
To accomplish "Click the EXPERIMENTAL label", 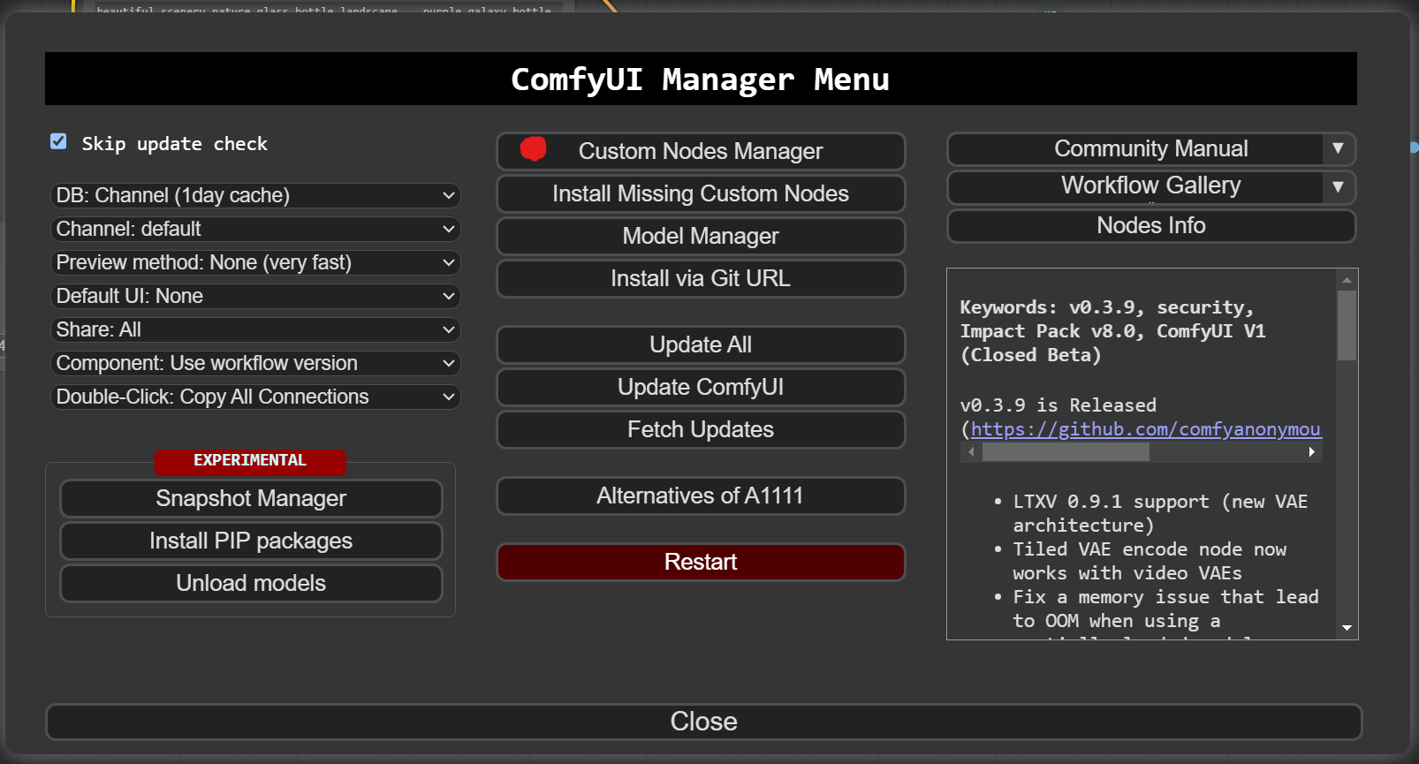I will [250, 460].
